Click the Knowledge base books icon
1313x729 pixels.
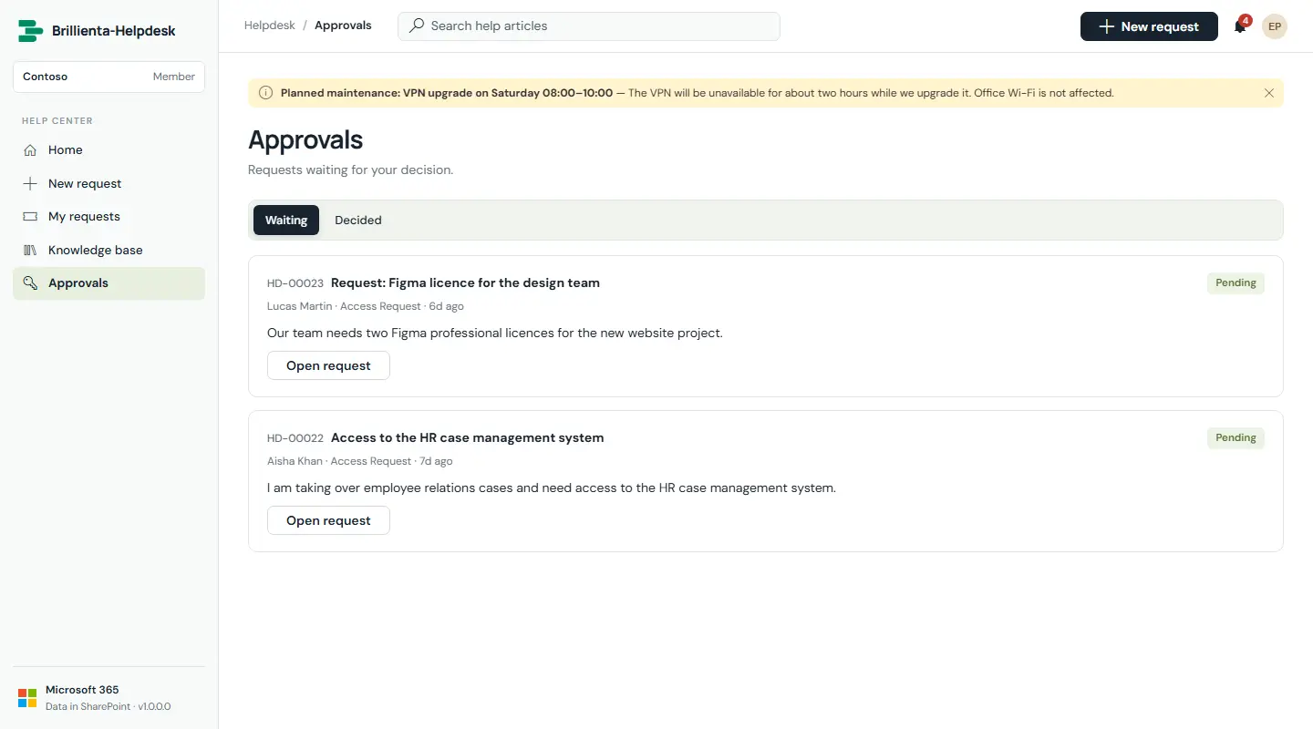point(30,250)
